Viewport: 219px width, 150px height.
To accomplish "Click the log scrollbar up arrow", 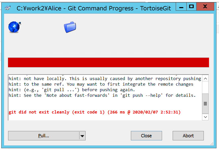I will [x=205, y=79].
